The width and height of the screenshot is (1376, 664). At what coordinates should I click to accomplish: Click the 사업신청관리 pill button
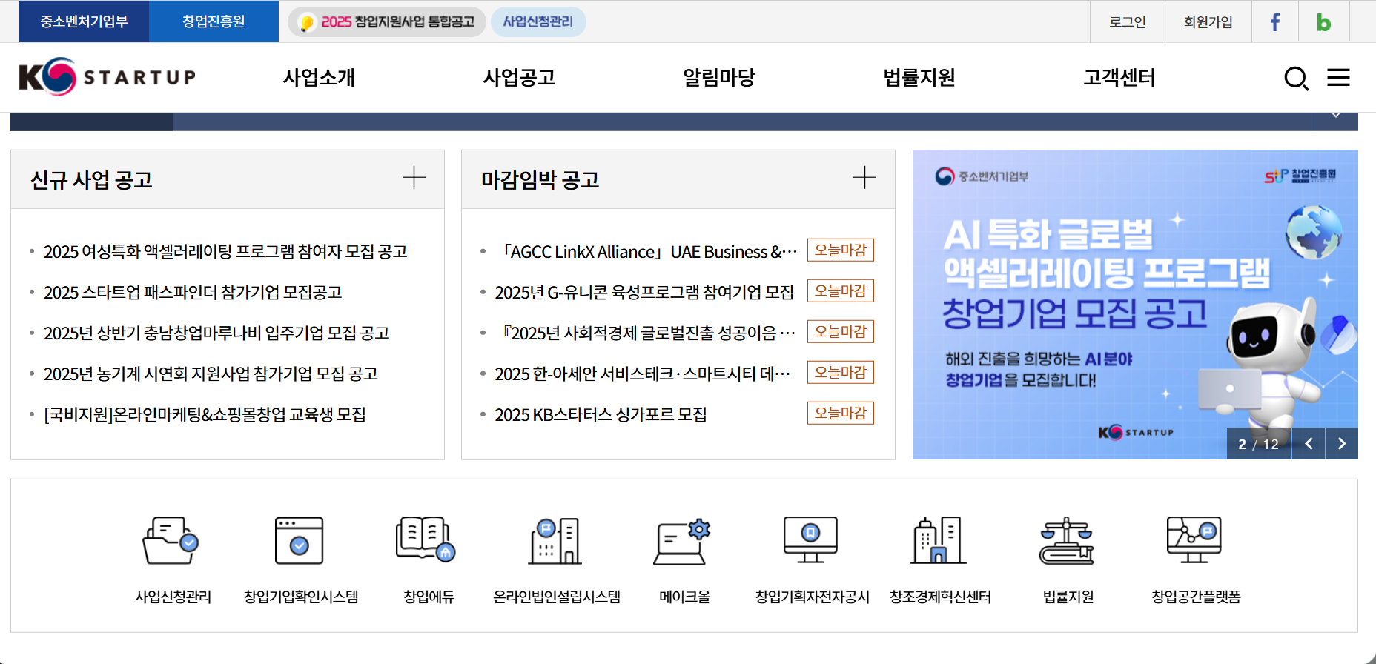tap(538, 21)
